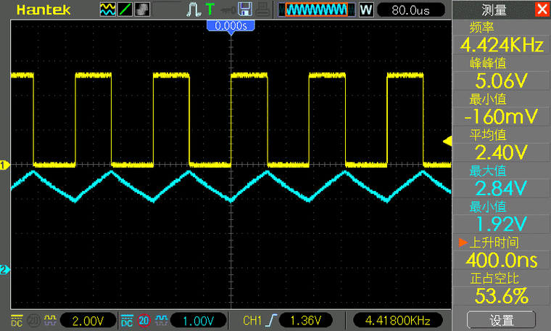Image resolution: width=551 pixels, height=331 pixels.
Task: Click the gray hand icon in toolbar
Action: point(142,9)
